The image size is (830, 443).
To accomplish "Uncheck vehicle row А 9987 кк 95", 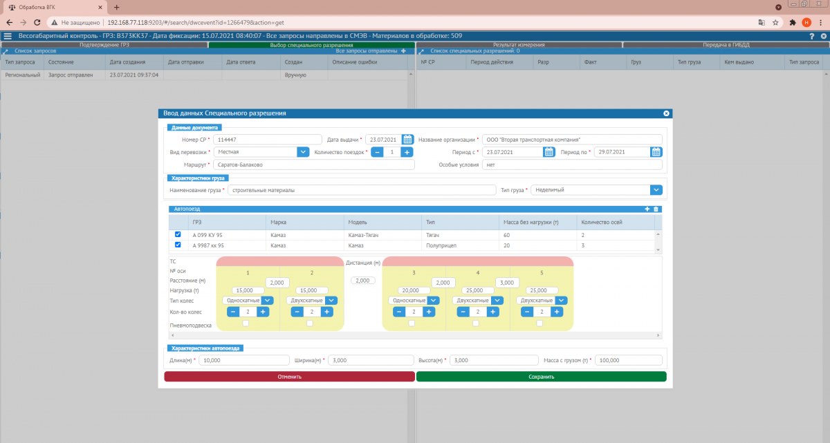I will (178, 245).
